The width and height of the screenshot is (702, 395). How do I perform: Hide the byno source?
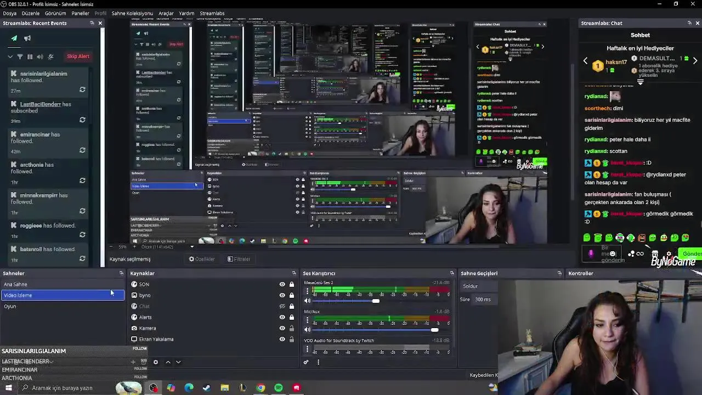pos(282,295)
